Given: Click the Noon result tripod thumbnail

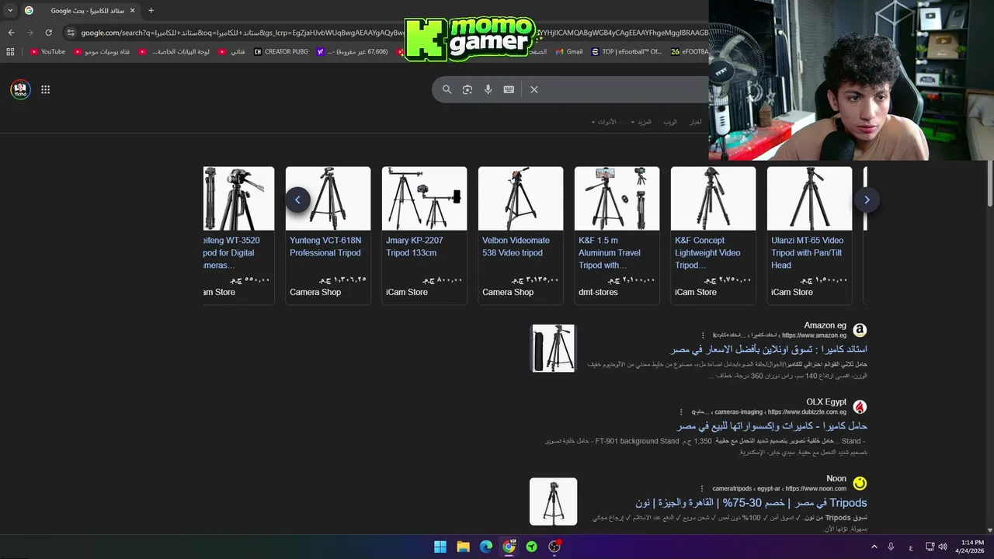Looking at the screenshot, I should coord(554,502).
